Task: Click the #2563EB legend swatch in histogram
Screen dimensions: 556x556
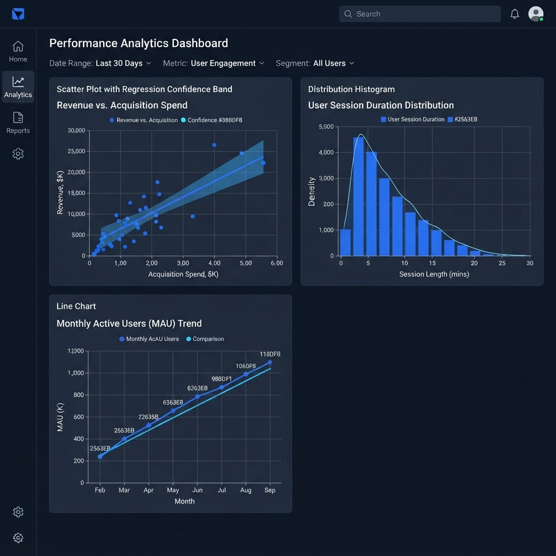Action: coord(450,119)
